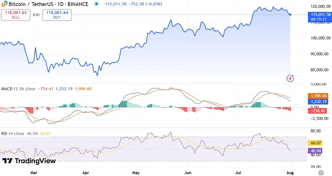This screenshot has width=332, height=176.
Task: Click the orange 1,986.60 MACD label
Action: [318, 96]
